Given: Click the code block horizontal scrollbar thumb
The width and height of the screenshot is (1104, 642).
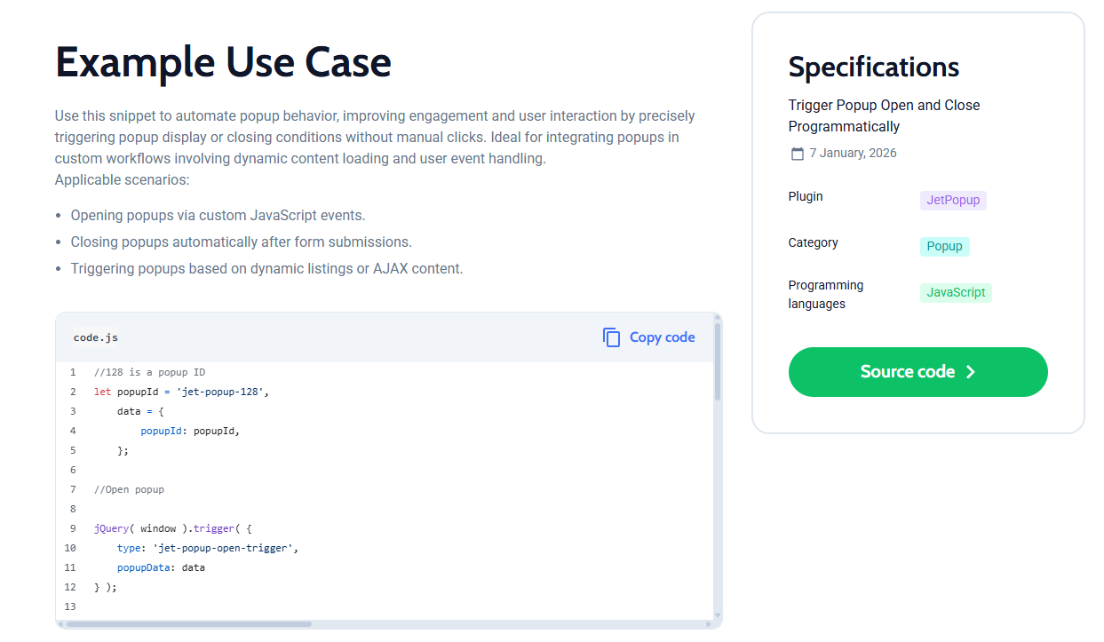Looking at the screenshot, I should coord(188,624).
